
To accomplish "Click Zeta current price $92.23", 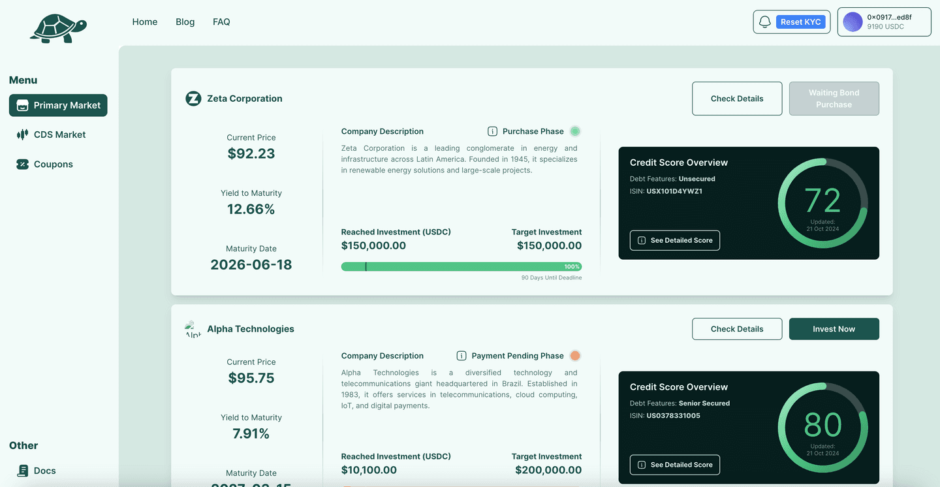I will pyautogui.click(x=251, y=153).
